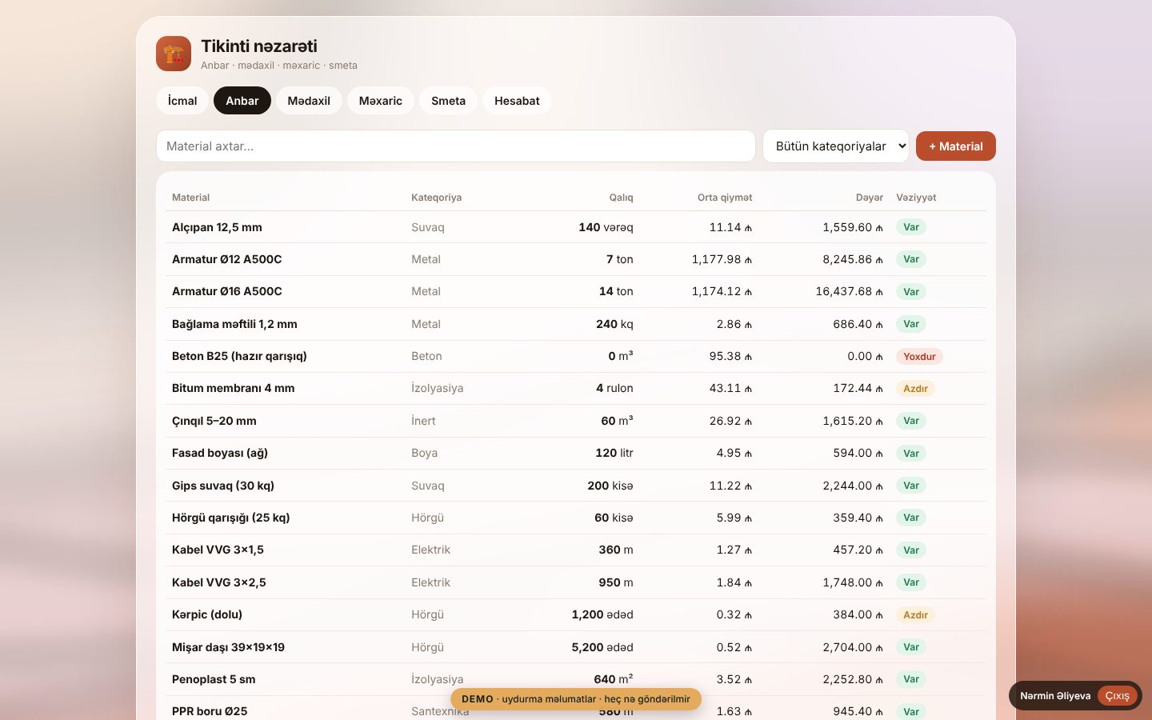The width and height of the screenshot is (1152, 720).
Task: Click the Kateqoriya column header
Action: (436, 198)
